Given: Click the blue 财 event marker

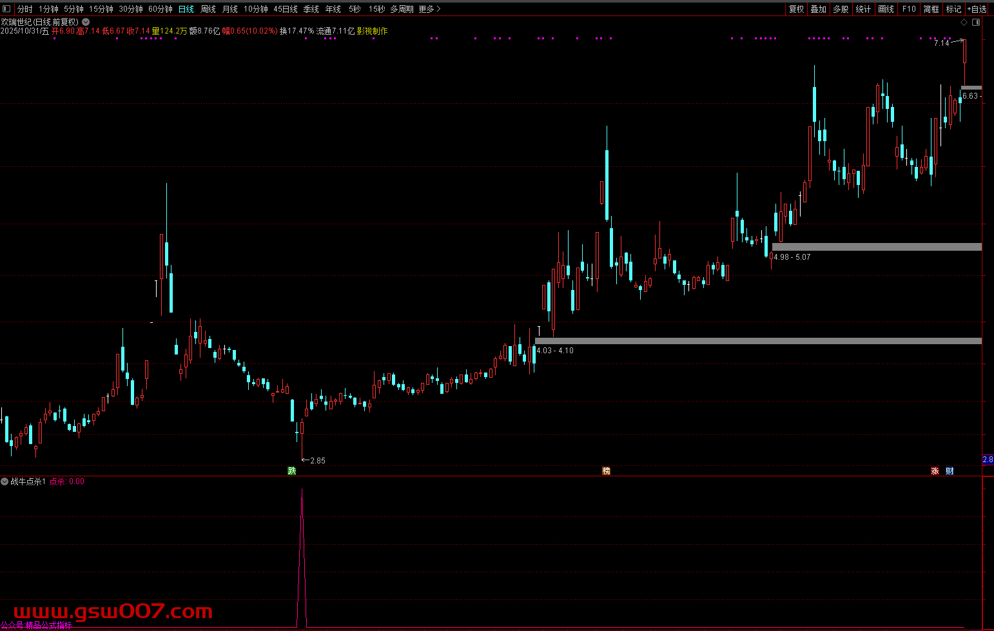Looking at the screenshot, I should (x=950, y=471).
